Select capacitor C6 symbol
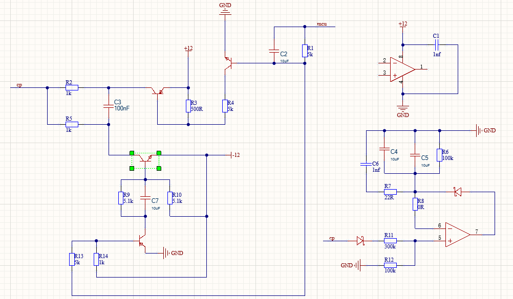The width and height of the screenshot is (513, 299). tap(366, 164)
